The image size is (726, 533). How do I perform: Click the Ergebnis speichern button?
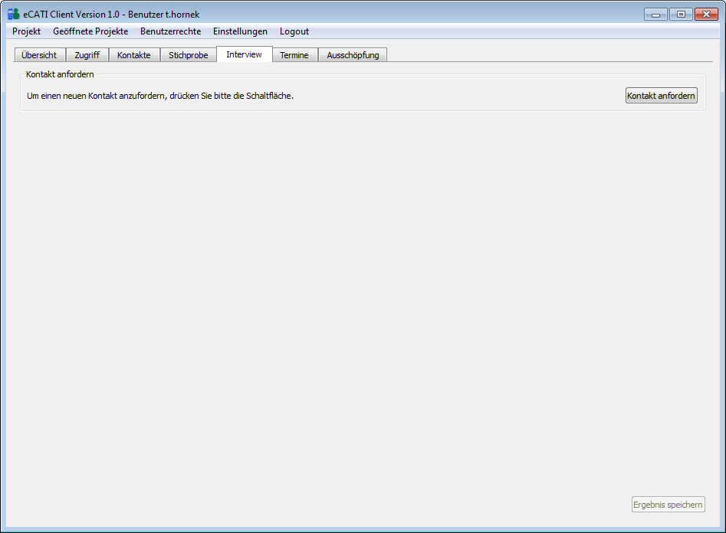coord(668,505)
